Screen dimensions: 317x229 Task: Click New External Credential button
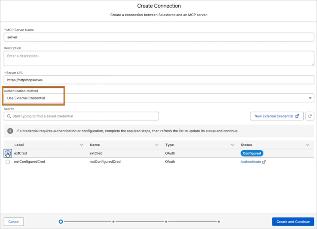click(277, 116)
